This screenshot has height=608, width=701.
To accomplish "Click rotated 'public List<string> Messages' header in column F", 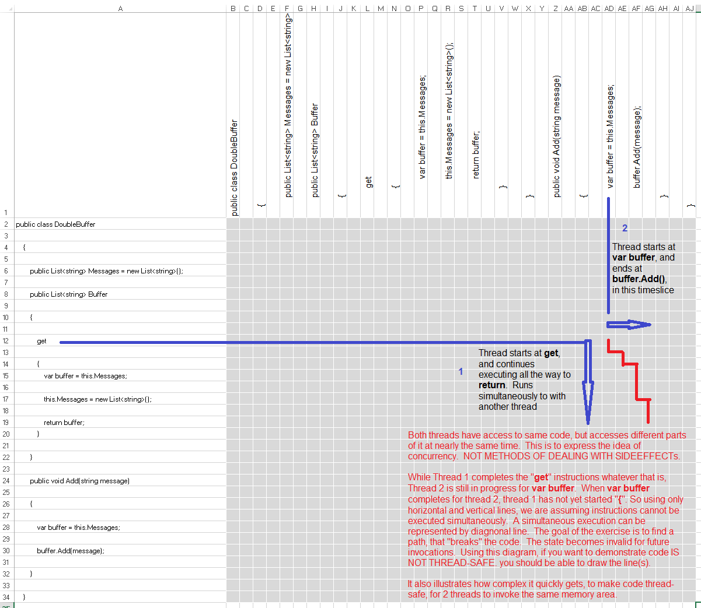I will [287, 107].
